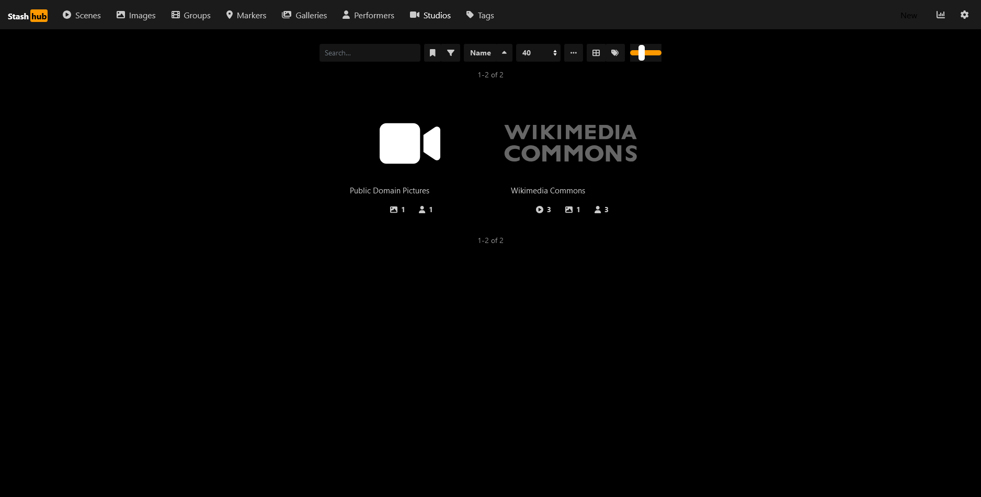This screenshot has height=497, width=981.
Task: Click the Wikimedia Commons title
Action: [x=548, y=191]
